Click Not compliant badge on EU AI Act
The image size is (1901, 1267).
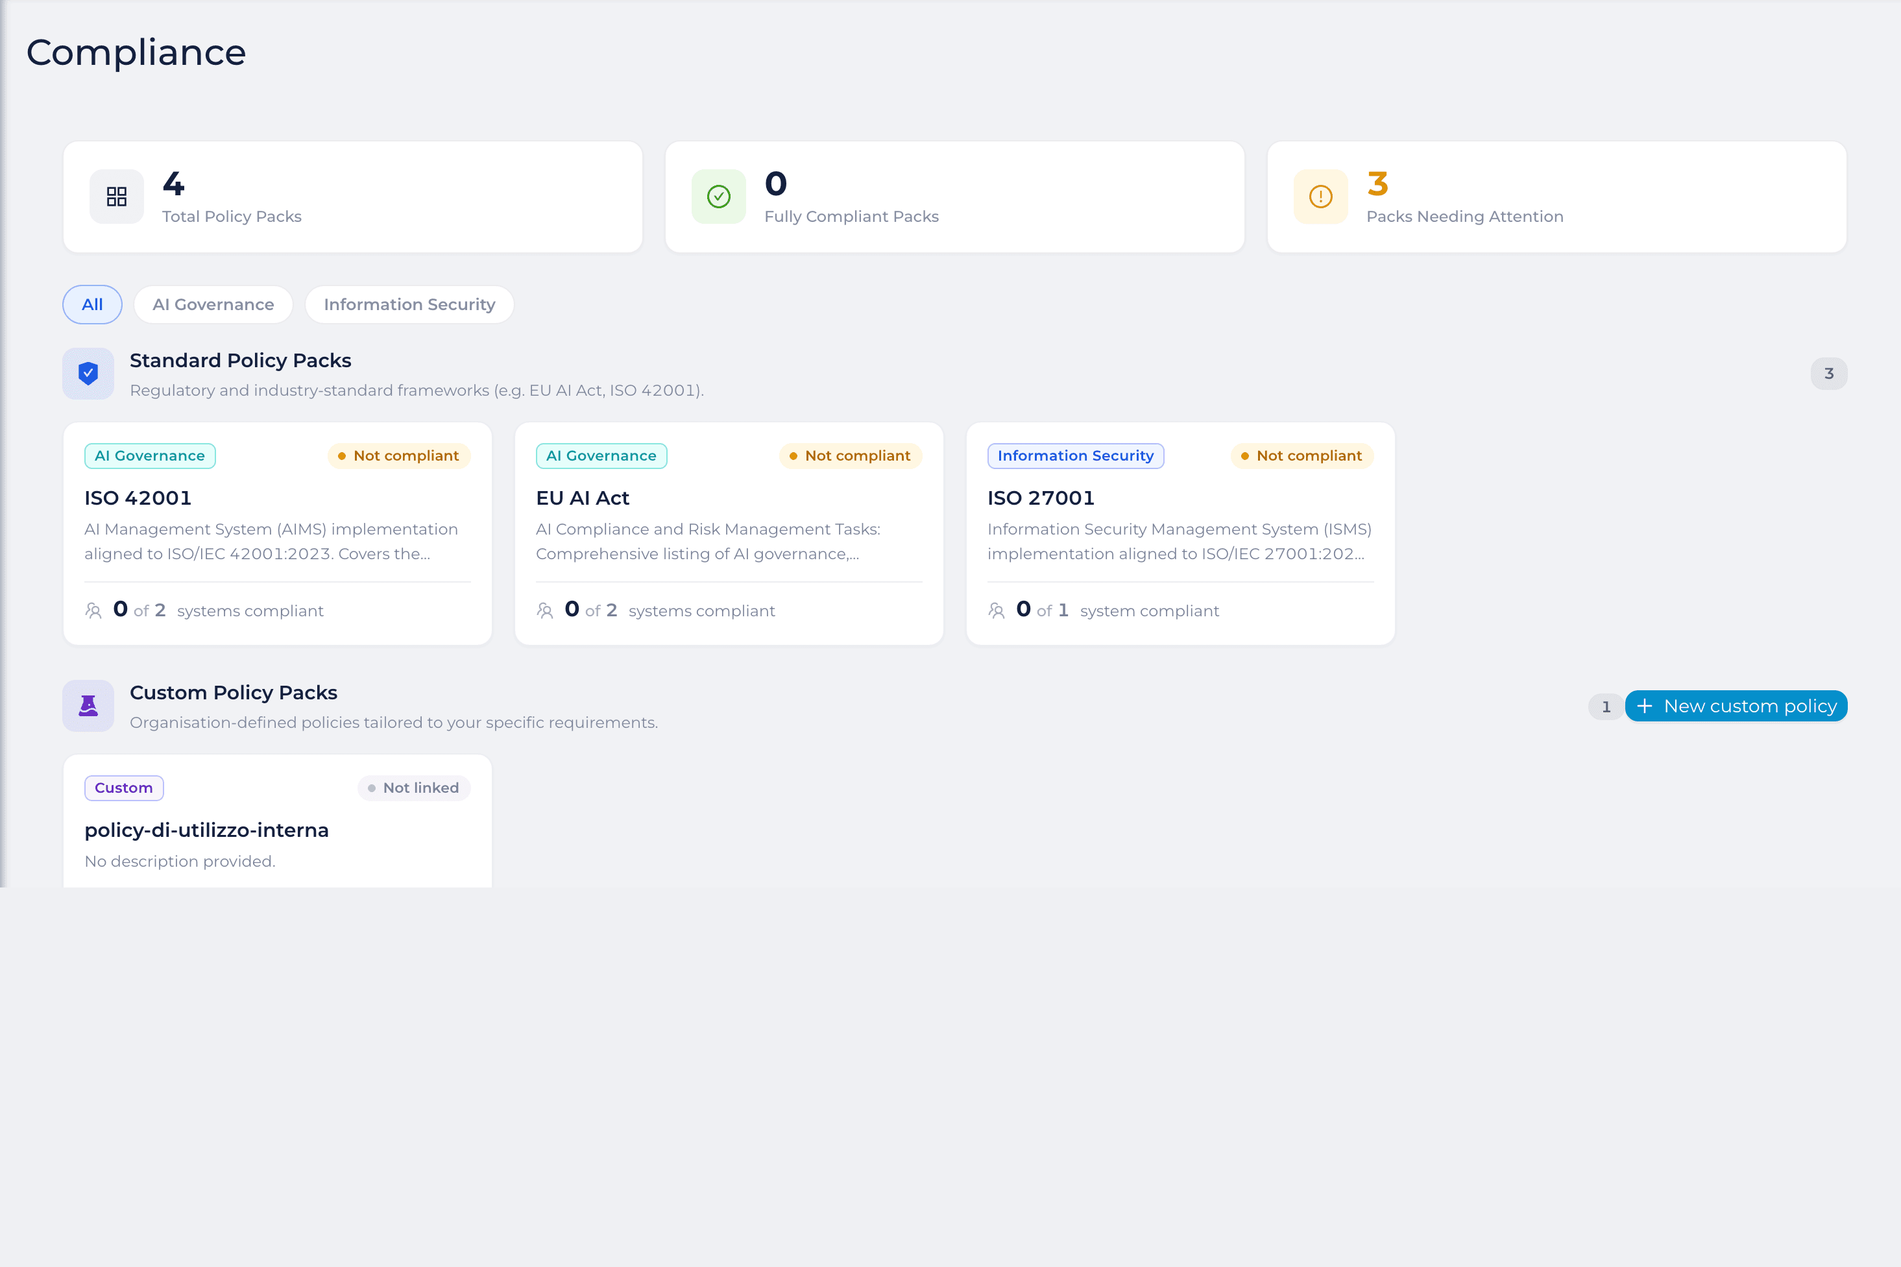[x=851, y=455]
